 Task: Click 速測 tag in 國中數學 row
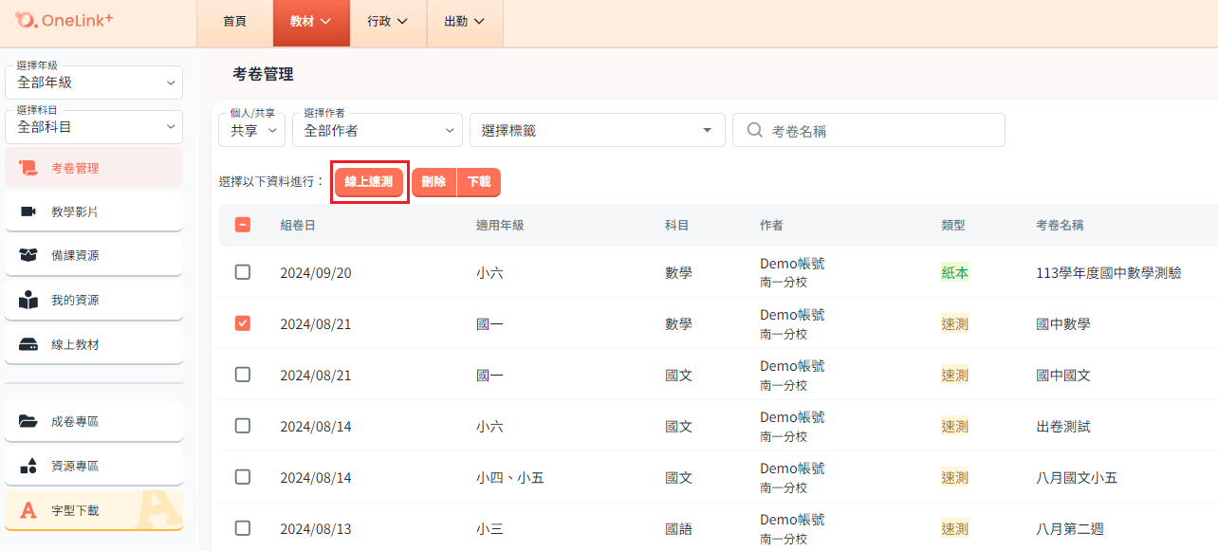tap(954, 323)
